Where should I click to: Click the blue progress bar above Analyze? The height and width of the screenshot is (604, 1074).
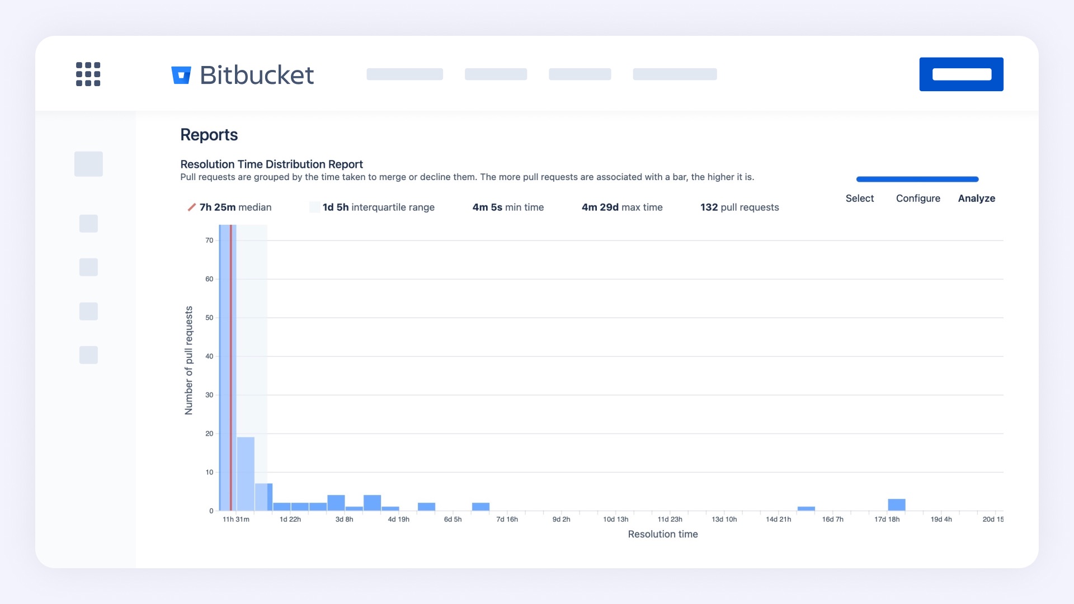click(917, 180)
